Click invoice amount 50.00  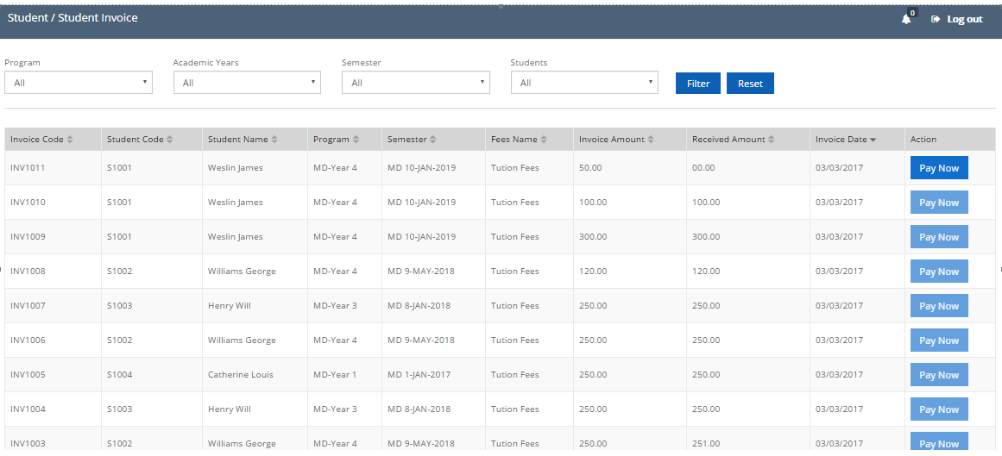tap(589, 168)
